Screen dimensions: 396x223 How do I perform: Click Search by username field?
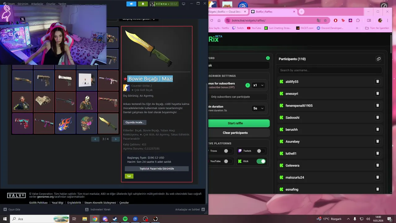point(330,70)
